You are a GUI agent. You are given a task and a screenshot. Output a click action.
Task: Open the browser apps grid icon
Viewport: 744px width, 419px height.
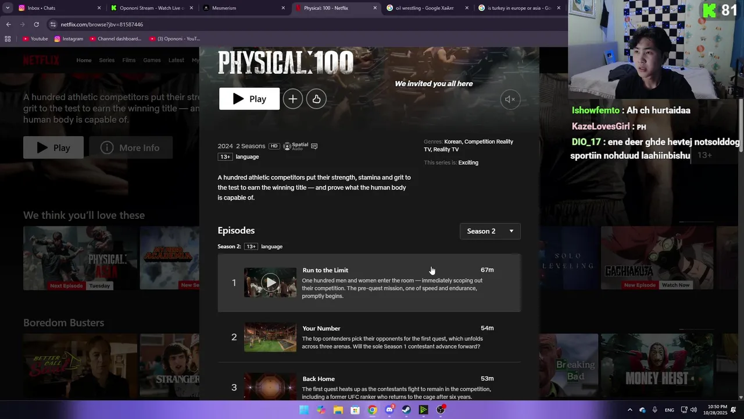tap(8, 39)
